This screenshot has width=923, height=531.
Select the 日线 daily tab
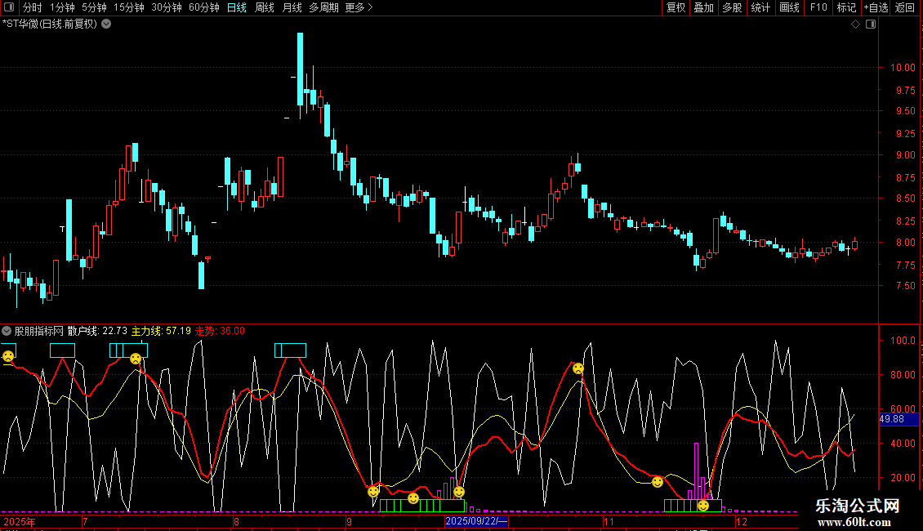click(x=237, y=7)
